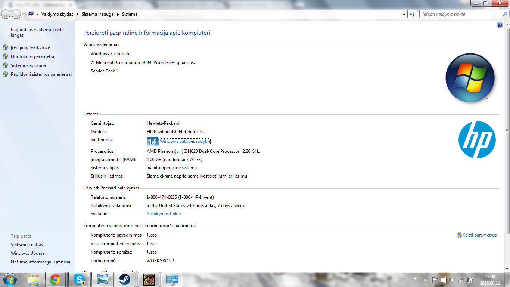This screenshot has height=287, width=510.
Task: Click the Valdymo skydas breadcrumb
Action: (57, 14)
